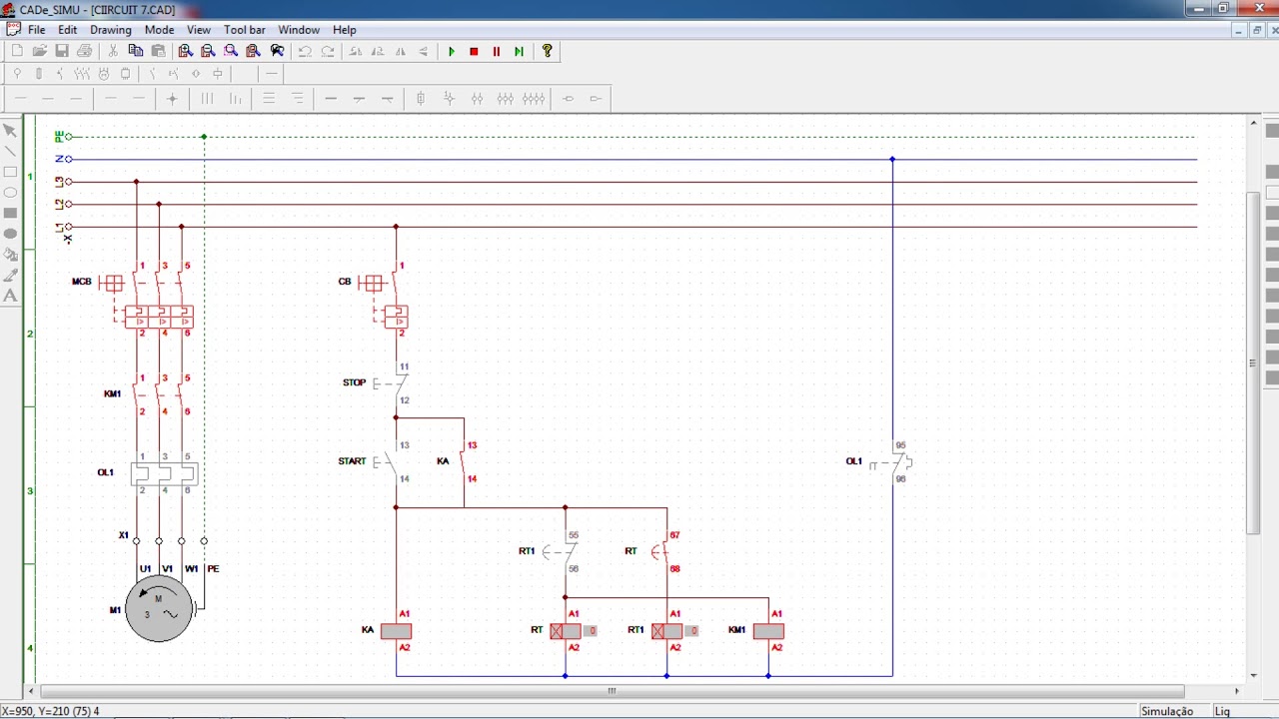Pause the simulation
This screenshot has width=1279, height=719.
[497, 51]
